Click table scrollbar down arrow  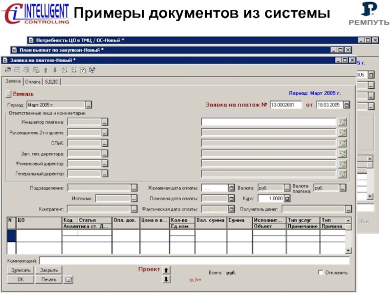[x=348, y=251]
